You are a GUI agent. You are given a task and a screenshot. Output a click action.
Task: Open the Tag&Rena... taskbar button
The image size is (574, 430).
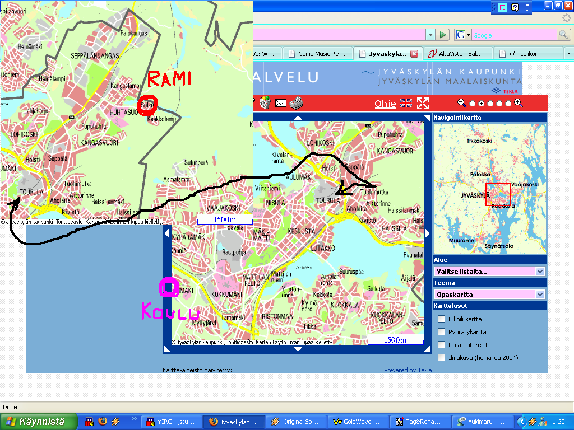click(x=419, y=422)
